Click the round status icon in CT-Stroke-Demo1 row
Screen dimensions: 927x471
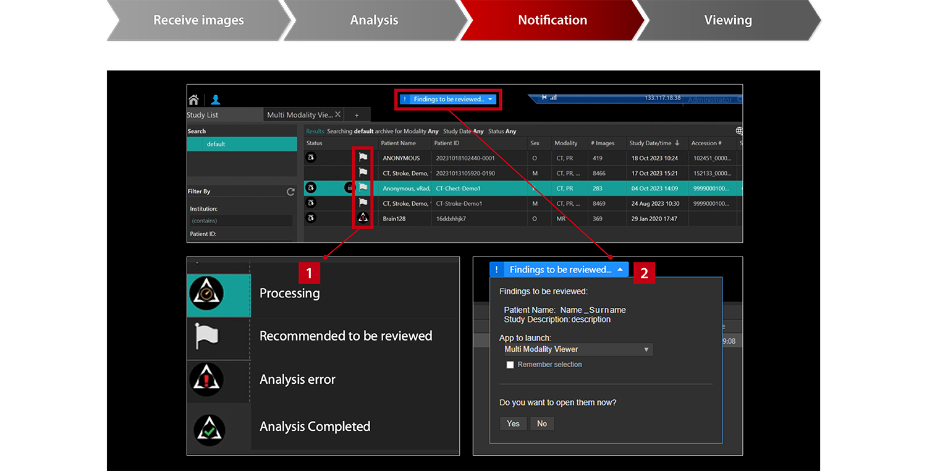(311, 202)
